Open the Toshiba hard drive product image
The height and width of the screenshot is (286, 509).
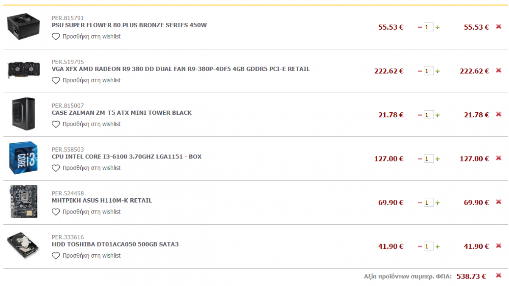pos(23,246)
